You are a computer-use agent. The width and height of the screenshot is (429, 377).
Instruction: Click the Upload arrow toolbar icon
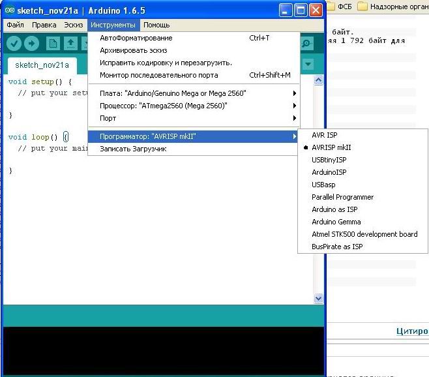31,43
